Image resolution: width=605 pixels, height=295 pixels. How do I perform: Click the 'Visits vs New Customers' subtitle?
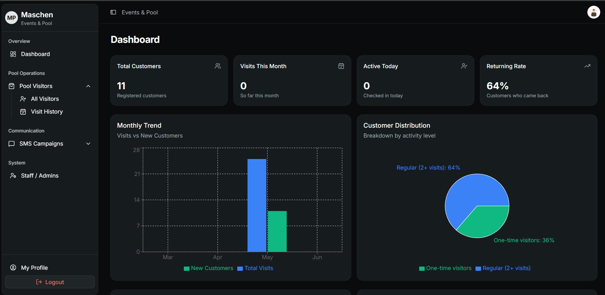click(150, 136)
